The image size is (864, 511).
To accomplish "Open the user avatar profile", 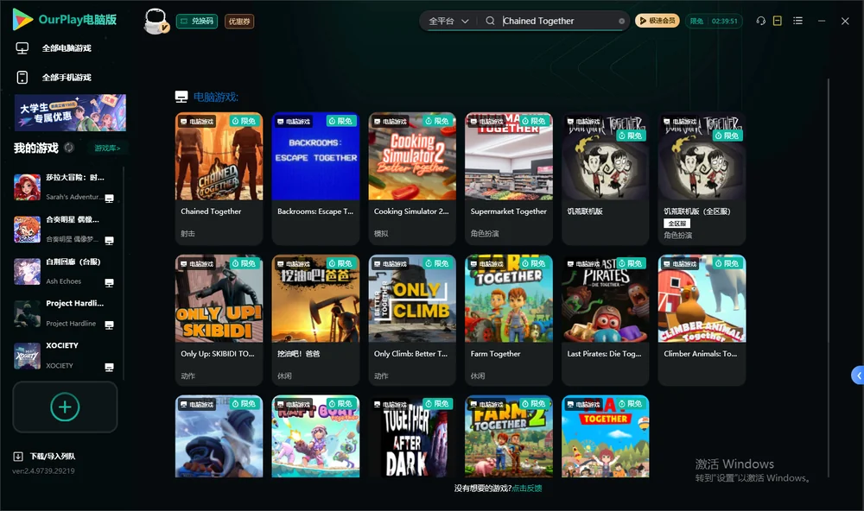I will point(156,21).
